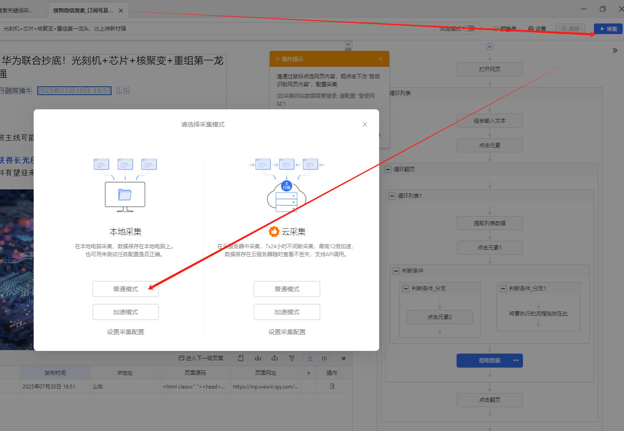624x431 pixels.
Task: Select the IP地址 column header
Action: (125, 373)
